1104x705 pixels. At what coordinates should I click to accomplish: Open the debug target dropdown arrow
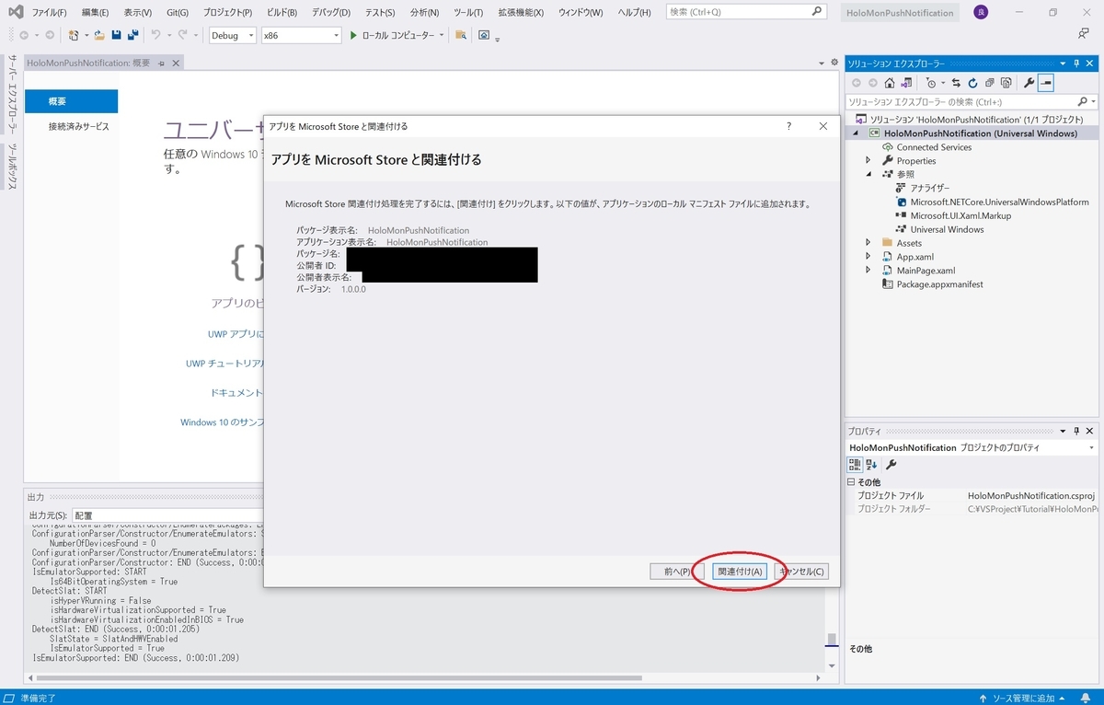pyautogui.click(x=443, y=35)
